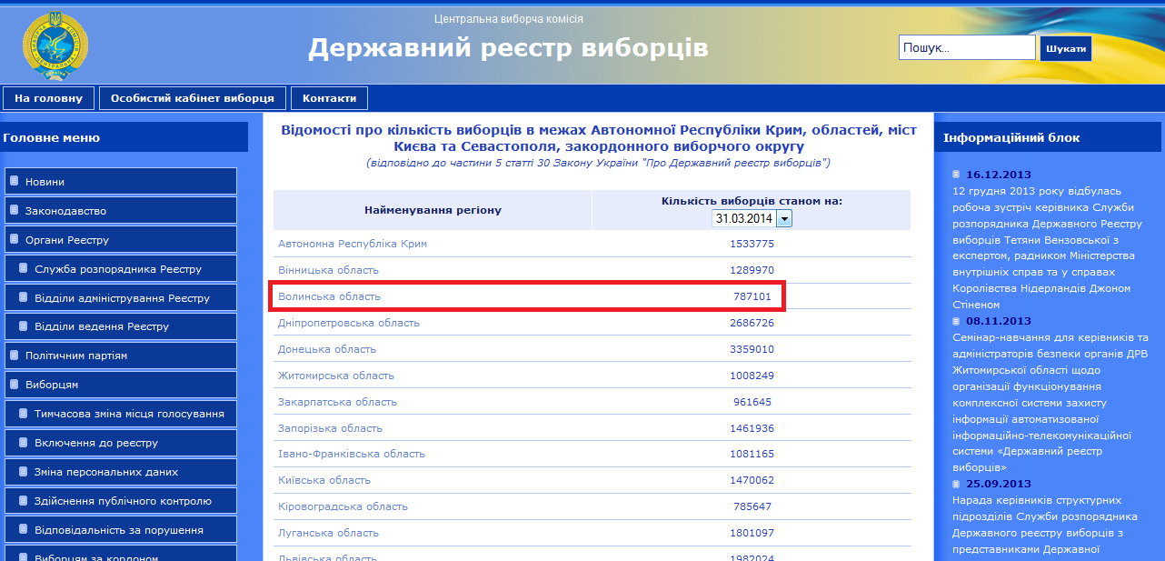Open the Донецька область region link
Viewport: 1165px width, 561px height.
click(326, 349)
